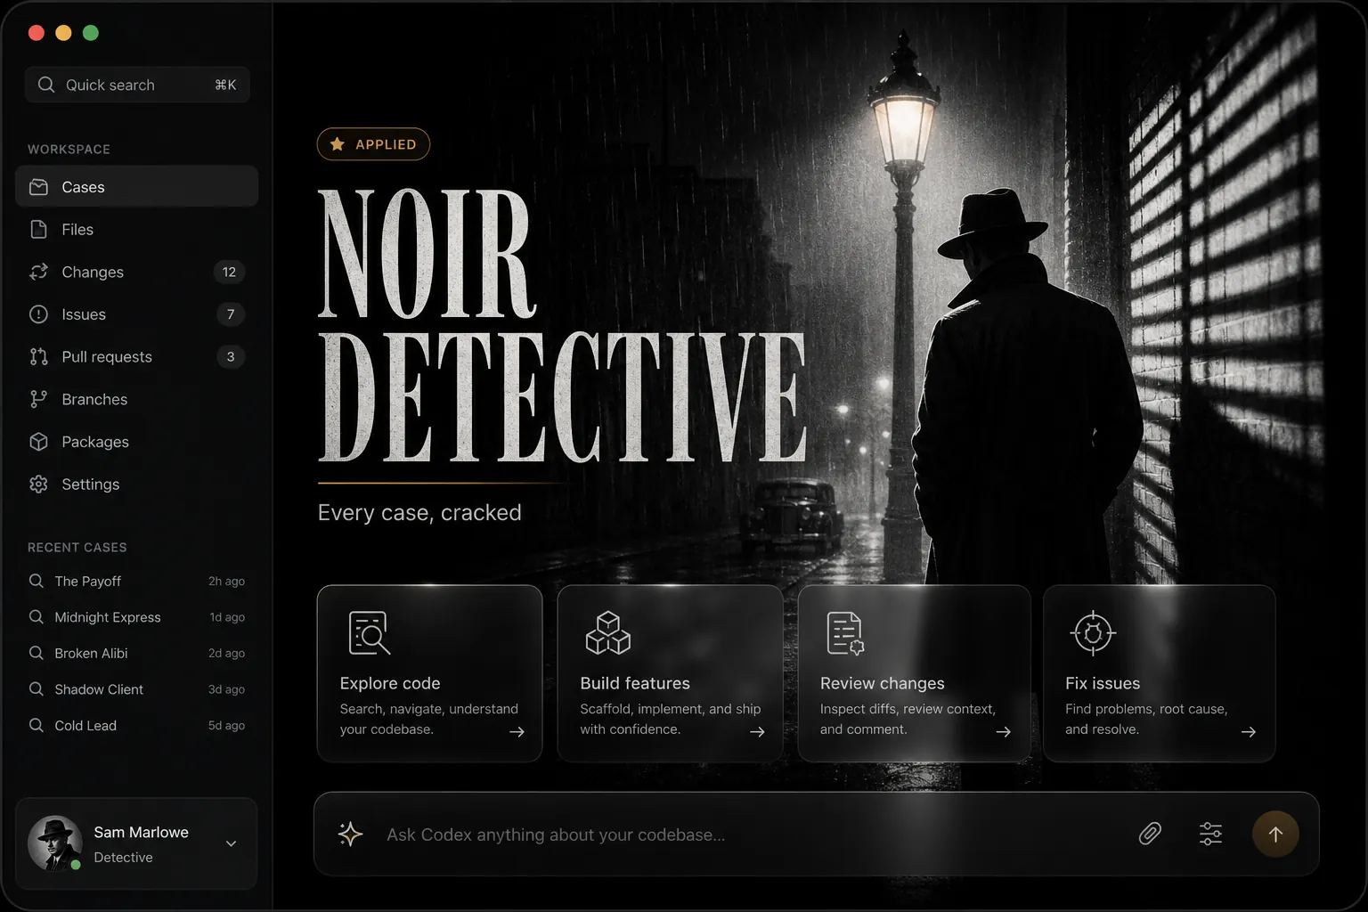Click the Changes sync arrows icon

pos(38,273)
